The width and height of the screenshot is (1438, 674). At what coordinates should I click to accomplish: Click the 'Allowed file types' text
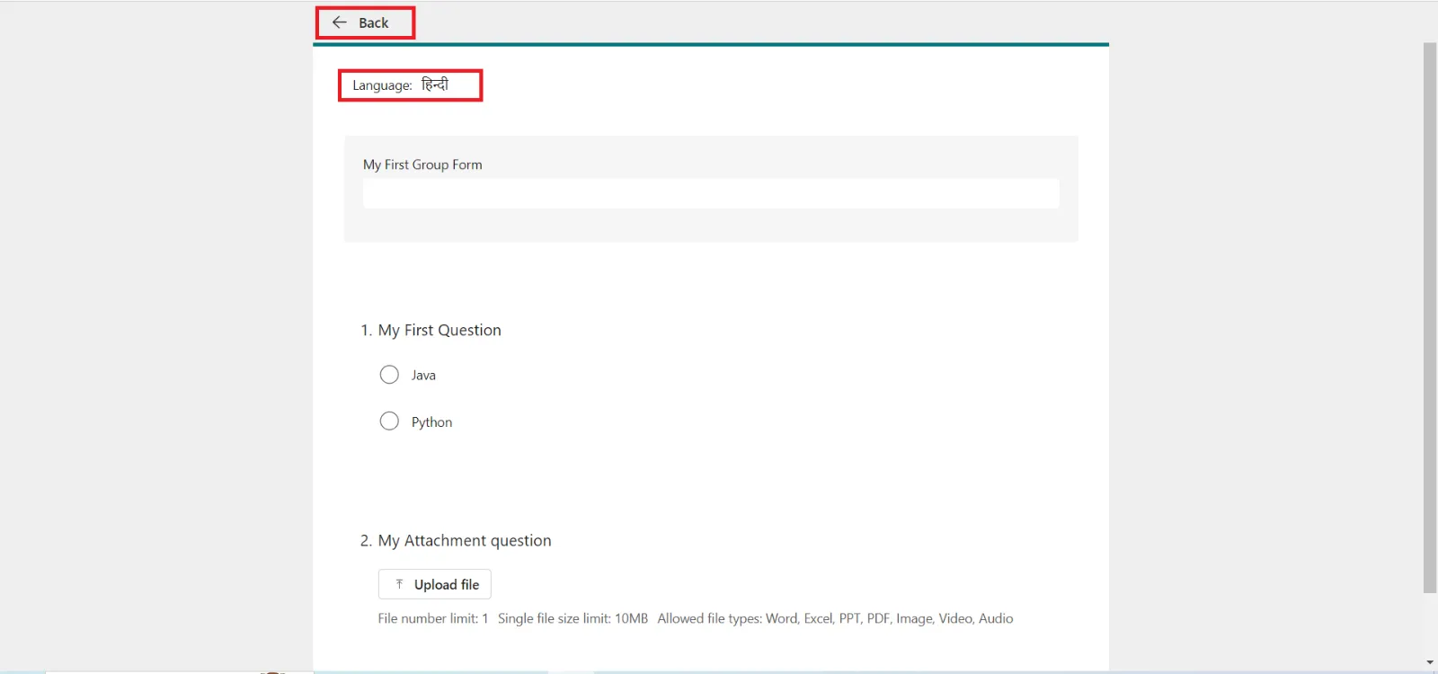click(x=835, y=618)
